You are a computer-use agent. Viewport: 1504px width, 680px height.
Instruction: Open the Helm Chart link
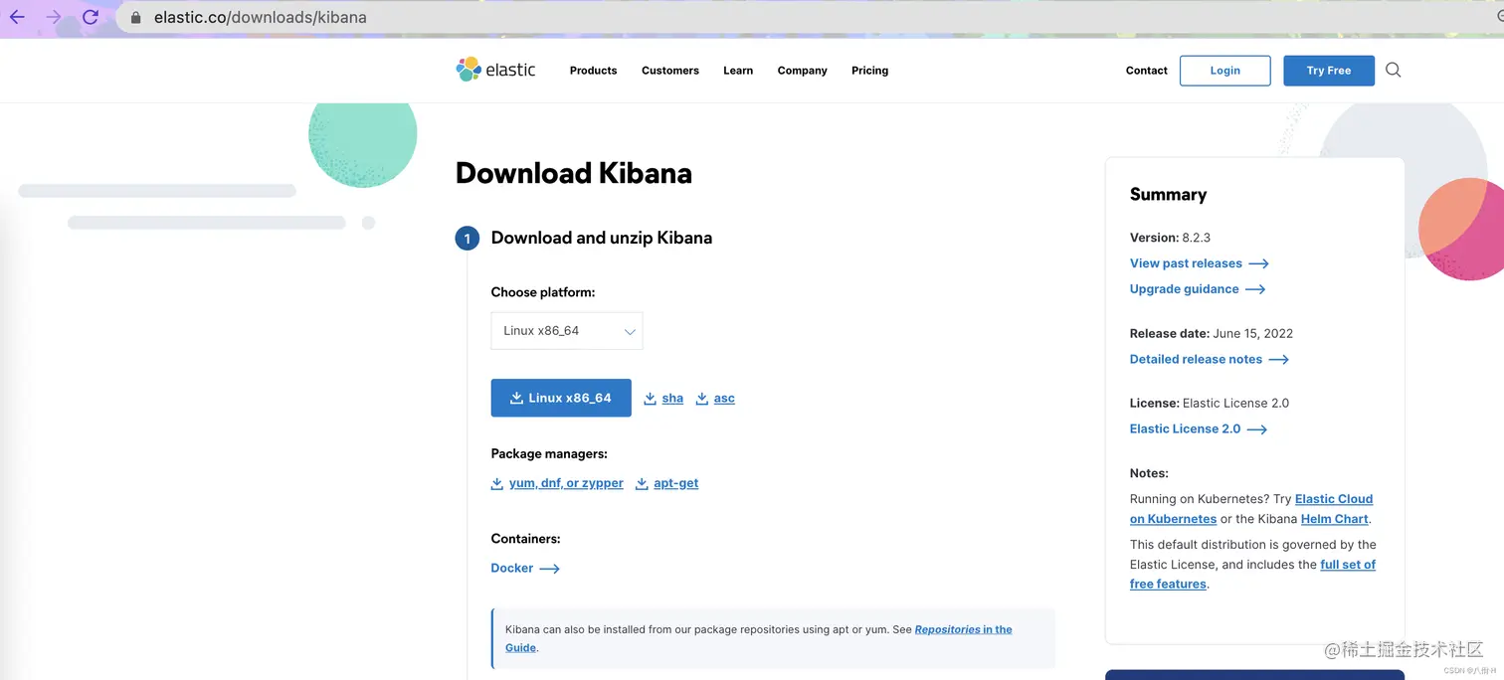pos(1335,519)
